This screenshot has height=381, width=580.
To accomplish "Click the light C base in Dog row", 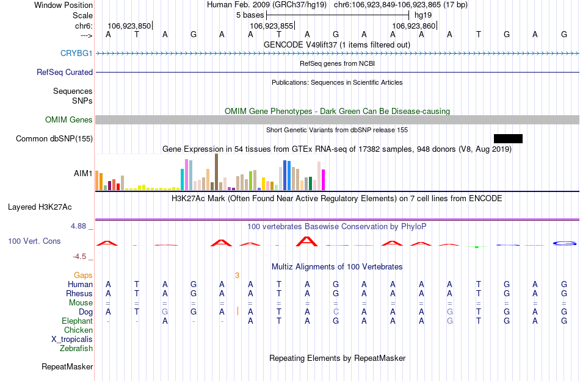I will 336,312.
